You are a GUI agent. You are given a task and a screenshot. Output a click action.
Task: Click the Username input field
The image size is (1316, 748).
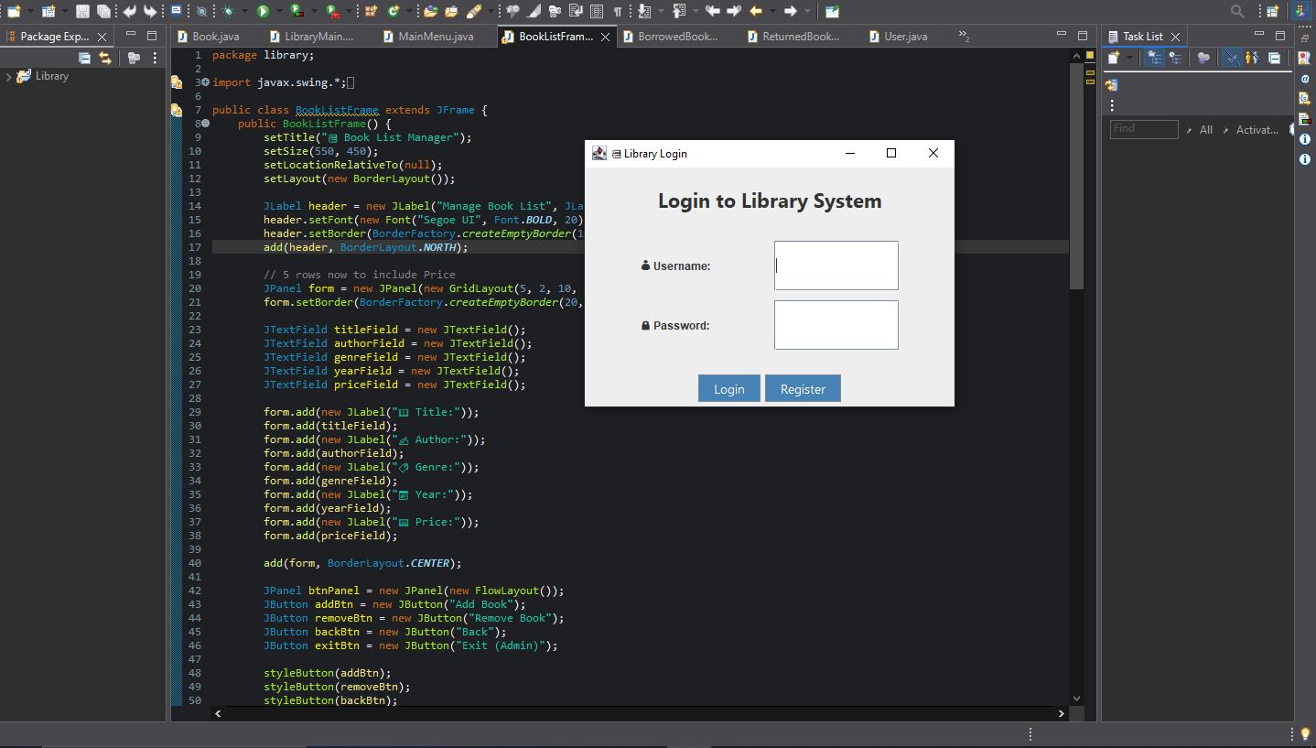point(836,266)
